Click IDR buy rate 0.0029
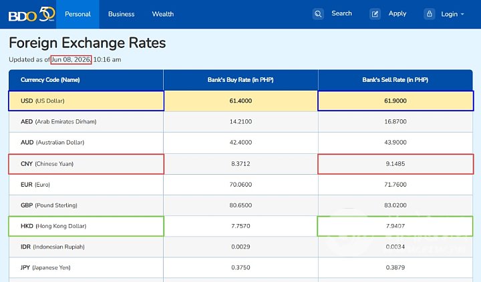The height and width of the screenshot is (282, 481). [240, 247]
